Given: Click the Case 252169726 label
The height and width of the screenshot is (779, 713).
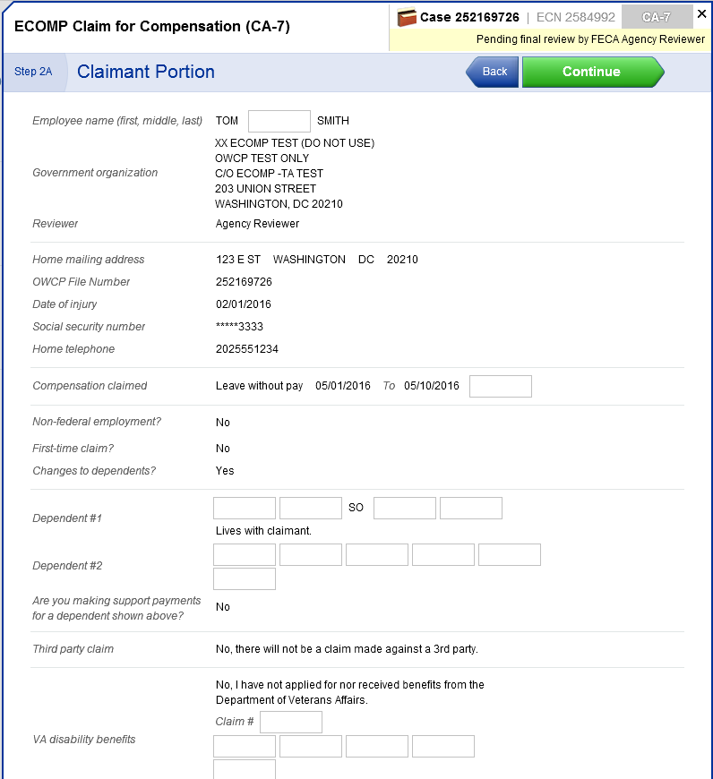Looking at the screenshot, I should tap(469, 17).
